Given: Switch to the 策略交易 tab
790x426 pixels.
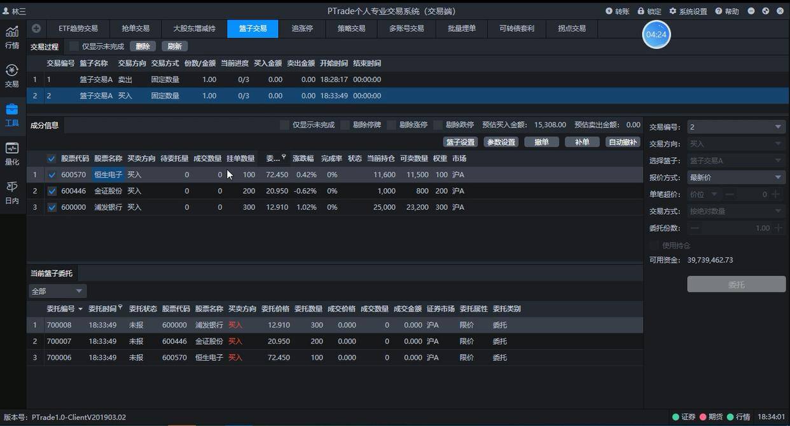Looking at the screenshot, I should [x=351, y=29].
